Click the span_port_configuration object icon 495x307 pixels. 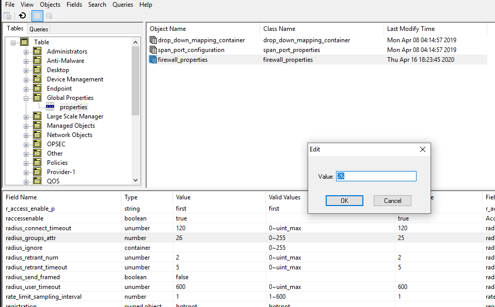(x=153, y=50)
